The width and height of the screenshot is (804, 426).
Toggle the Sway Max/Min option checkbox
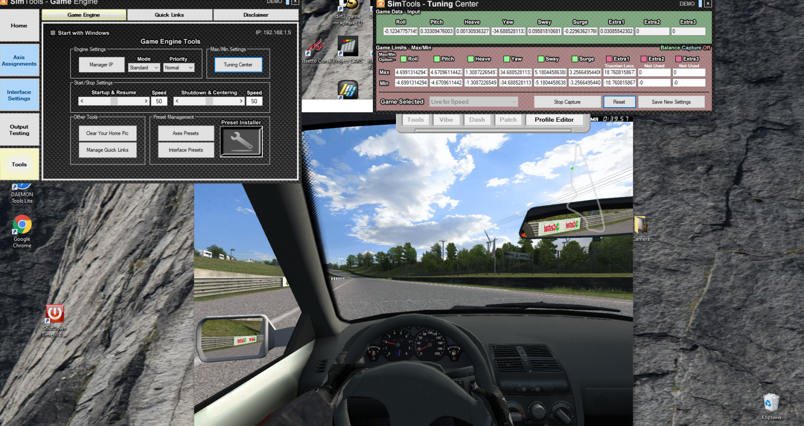[541, 59]
